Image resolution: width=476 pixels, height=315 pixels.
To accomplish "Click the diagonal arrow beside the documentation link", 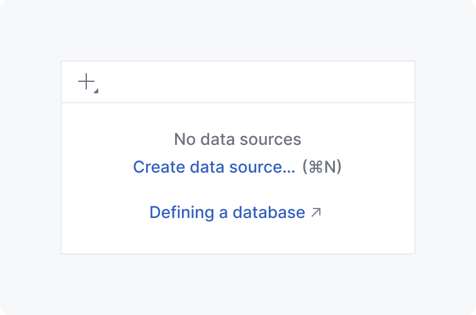I will 316,212.
